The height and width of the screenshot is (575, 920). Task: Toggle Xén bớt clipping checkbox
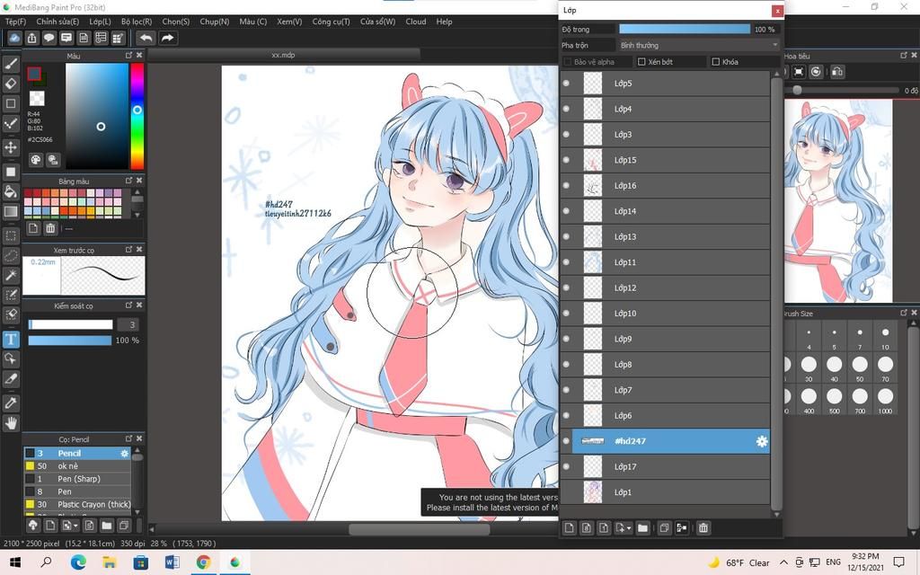(x=641, y=62)
